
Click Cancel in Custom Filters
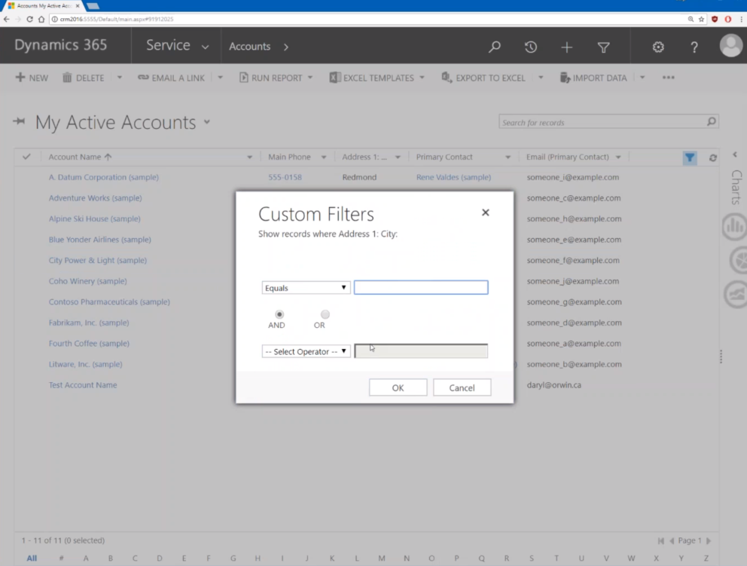[x=462, y=387]
